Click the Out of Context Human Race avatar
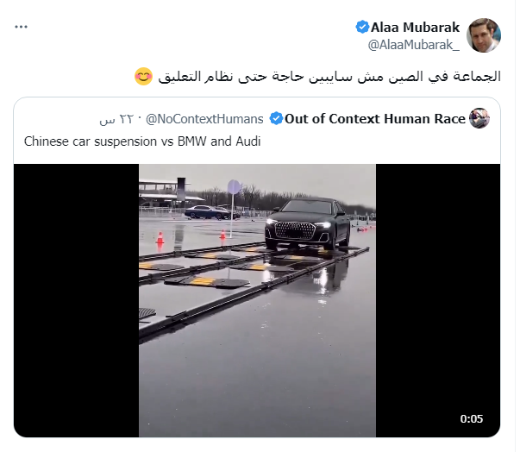520x452 pixels. pyautogui.click(x=479, y=118)
